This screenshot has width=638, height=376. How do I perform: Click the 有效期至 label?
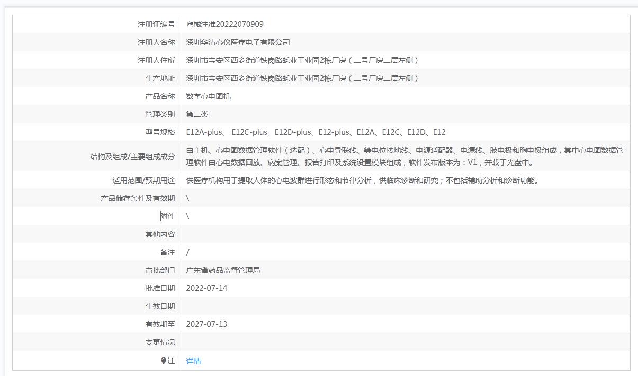point(160,324)
